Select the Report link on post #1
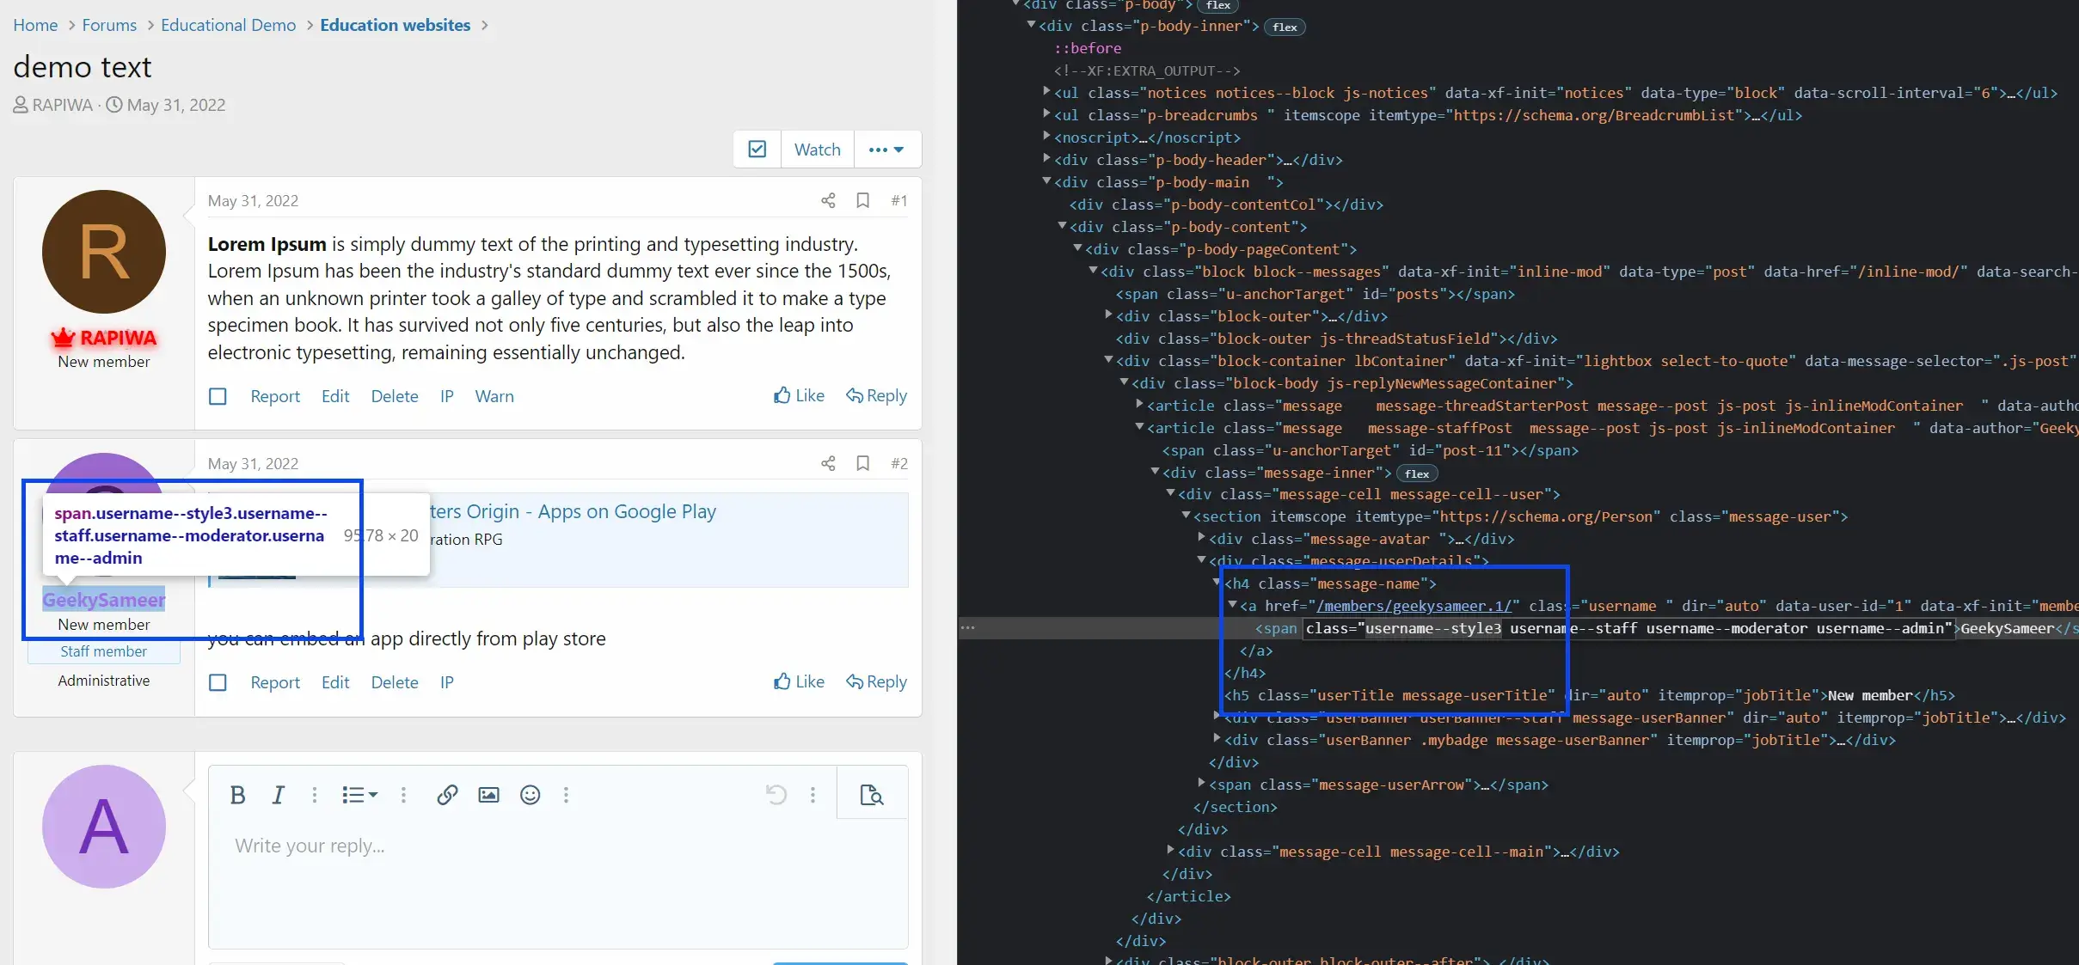The height and width of the screenshot is (965, 2079). click(273, 395)
